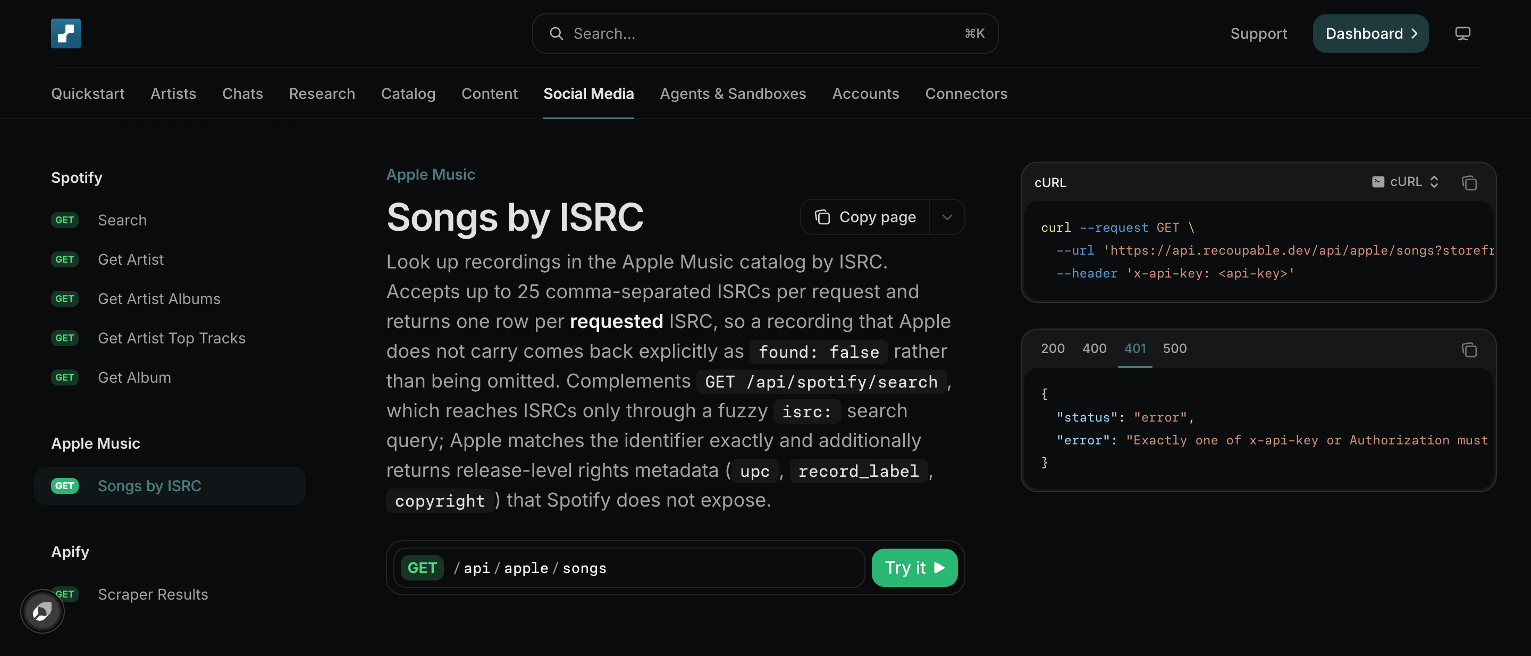Open Get Artist Albums in sidebar
Screen dimensions: 1531x656
coord(170,298)
